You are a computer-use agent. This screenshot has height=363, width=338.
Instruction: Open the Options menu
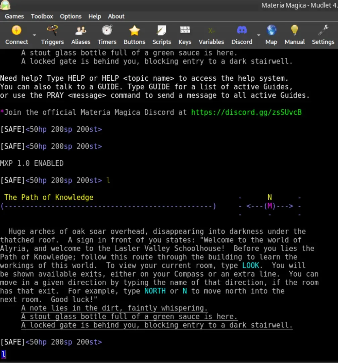(x=70, y=16)
